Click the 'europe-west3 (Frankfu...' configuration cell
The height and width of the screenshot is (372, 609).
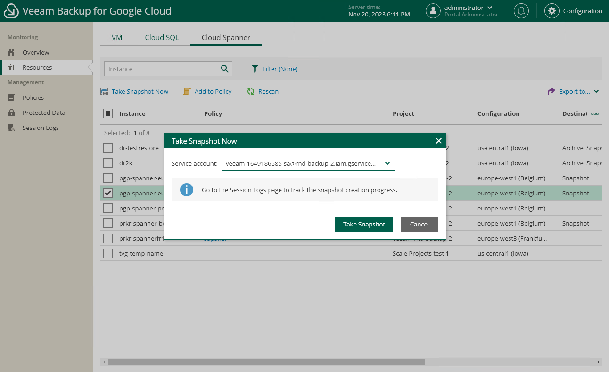click(x=512, y=238)
